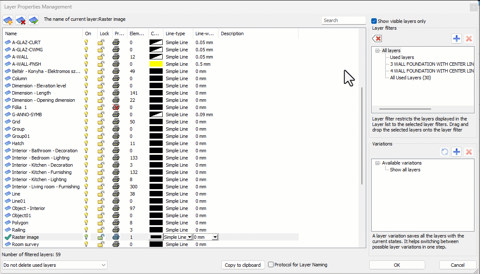The height and width of the screenshot is (274, 480).
Task: Select the Beltér - Konyha - Elektromos layer
Action: pos(46,71)
